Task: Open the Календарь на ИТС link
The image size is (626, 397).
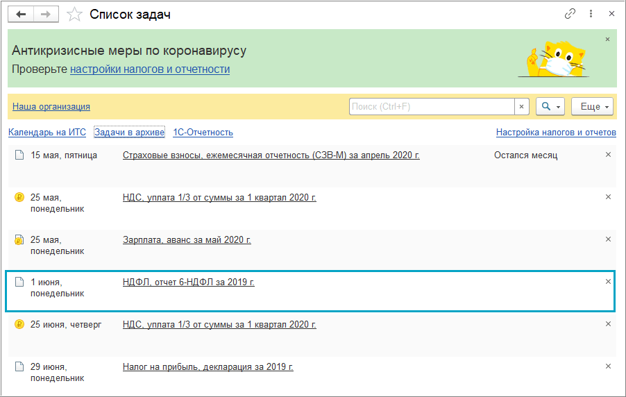Action: pyautogui.click(x=47, y=132)
